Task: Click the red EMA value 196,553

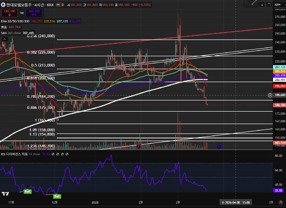Action: pyautogui.click(x=37, y=21)
